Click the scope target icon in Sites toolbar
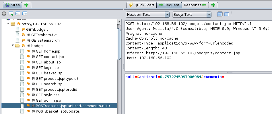 (x=4, y=13)
